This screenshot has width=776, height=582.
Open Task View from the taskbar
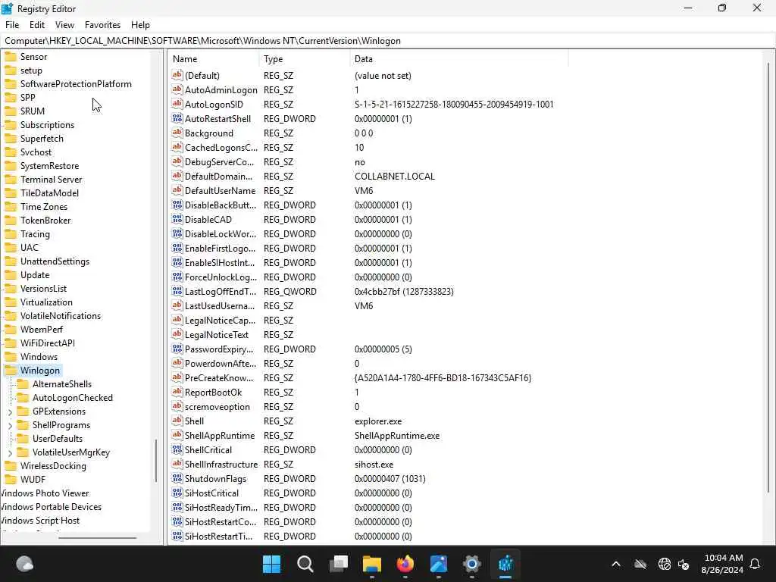tap(339, 564)
